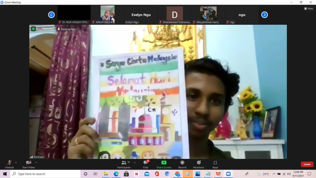The image size is (316, 178).
Task: Open the View layout menu
Action: pos(309,9)
